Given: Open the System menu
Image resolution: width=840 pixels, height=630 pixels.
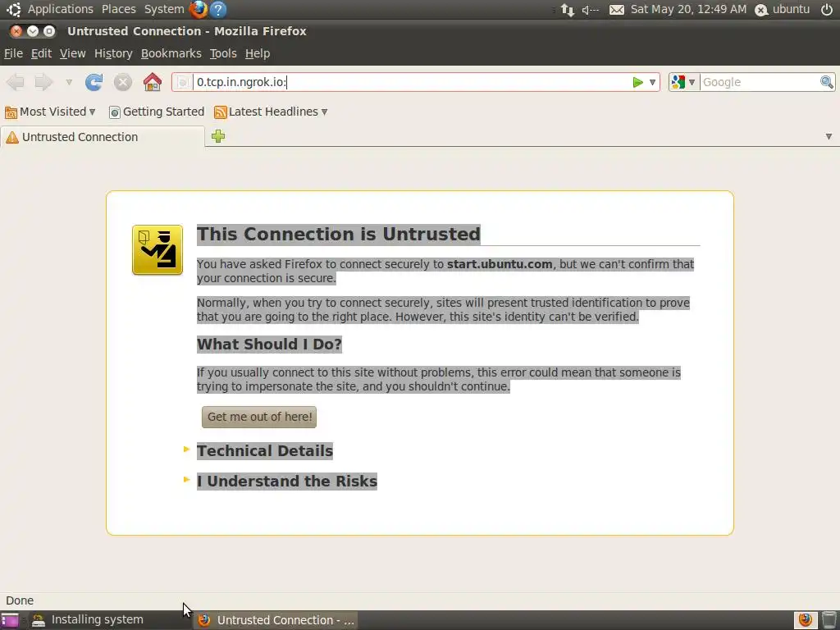Looking at the screenshot, I should [x=164, y=9].
